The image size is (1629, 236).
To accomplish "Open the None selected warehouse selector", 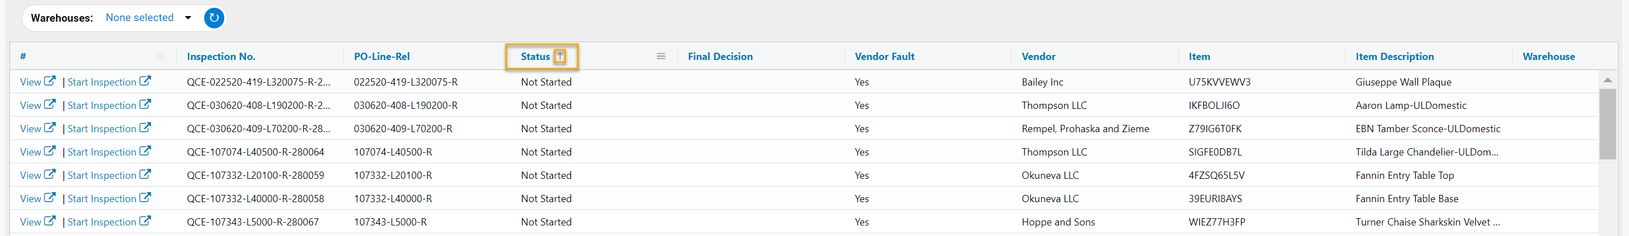I will tap(140, 18).
